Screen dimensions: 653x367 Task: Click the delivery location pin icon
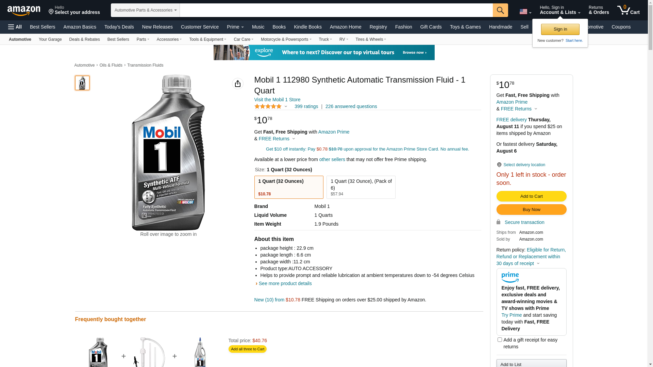coord(499,165)
